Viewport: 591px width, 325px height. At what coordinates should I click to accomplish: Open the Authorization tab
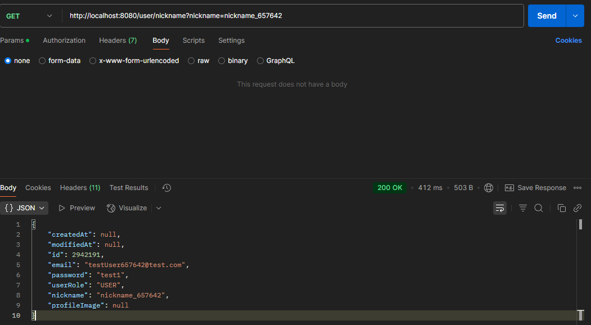[64, 40]
